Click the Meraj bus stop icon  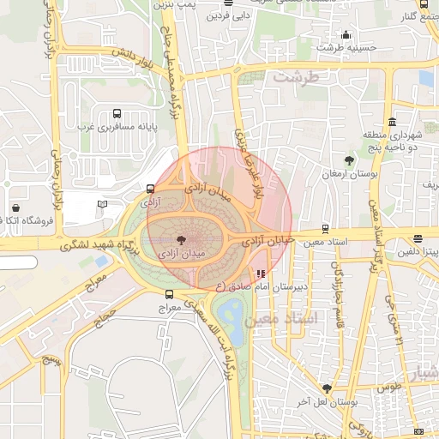point(169,294)
